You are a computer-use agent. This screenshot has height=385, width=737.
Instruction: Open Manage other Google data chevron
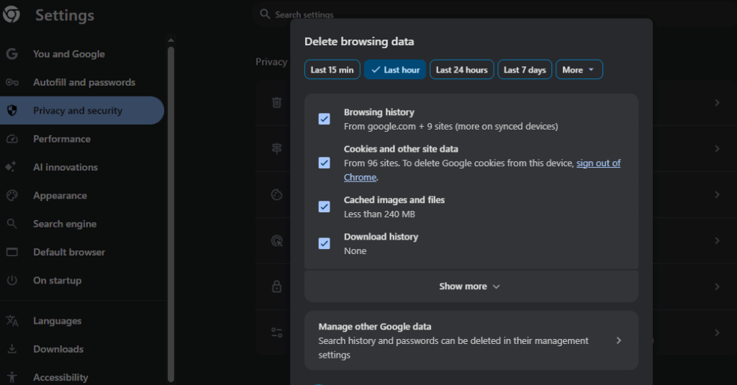[x=618, y=340]
